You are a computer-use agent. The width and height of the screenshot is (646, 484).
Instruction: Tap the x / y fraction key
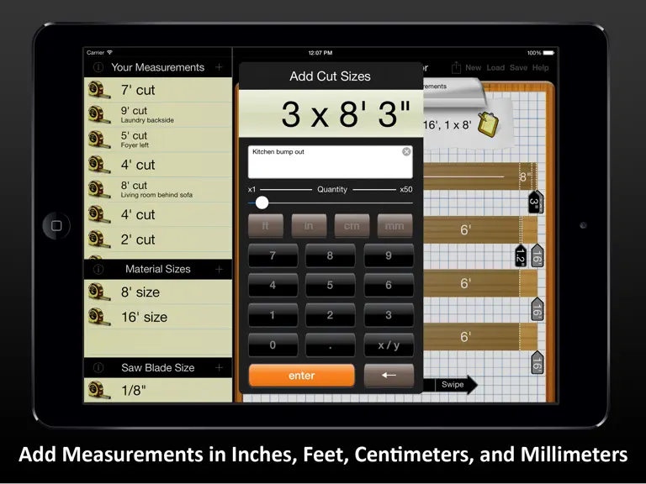click(389, 345)
